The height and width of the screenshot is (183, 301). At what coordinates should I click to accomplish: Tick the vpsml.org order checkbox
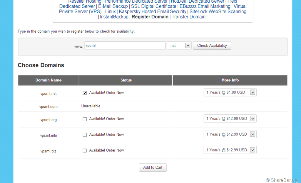85,119
